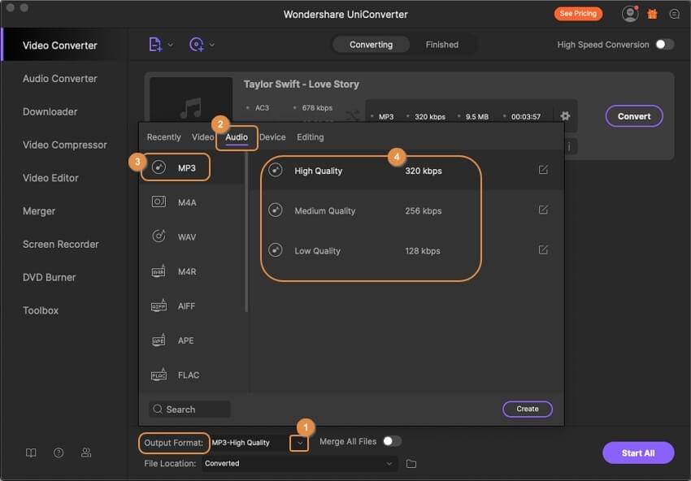Click the Medium Quality disc icon
Viewport: 691px width, 481px height.
tap(276, 210)
